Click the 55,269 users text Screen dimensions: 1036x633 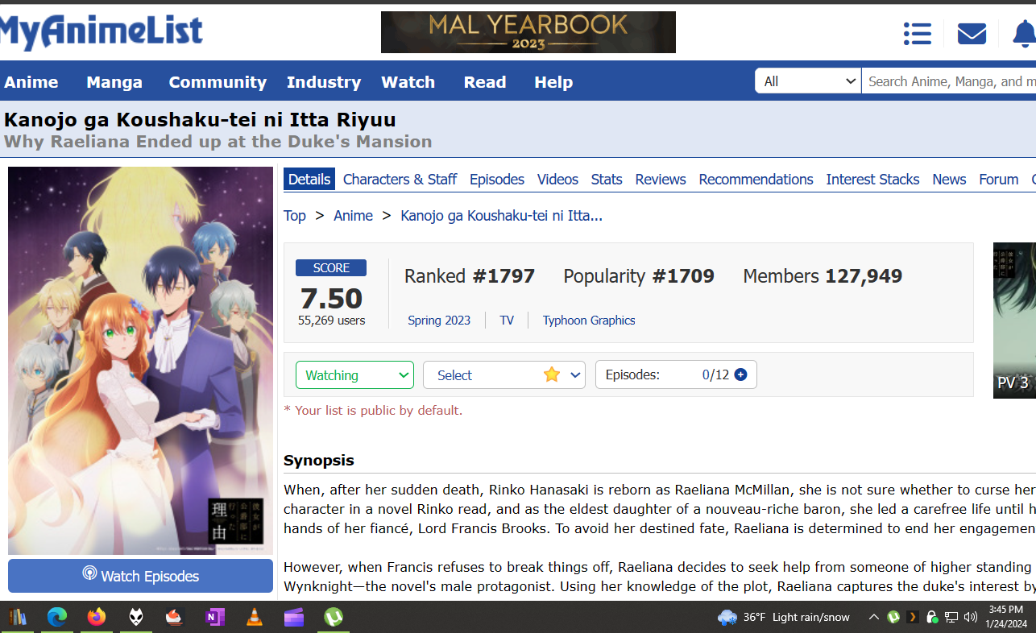(331, 320)
